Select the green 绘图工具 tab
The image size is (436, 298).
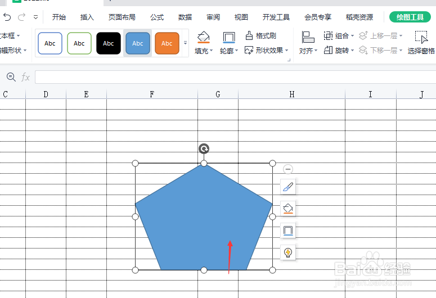[x=410, y=17]
